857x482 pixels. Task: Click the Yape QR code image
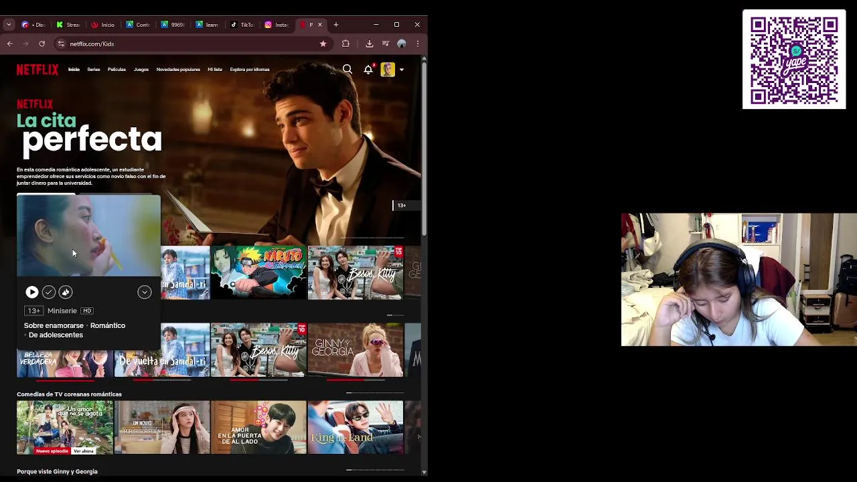tap(794, 59)
